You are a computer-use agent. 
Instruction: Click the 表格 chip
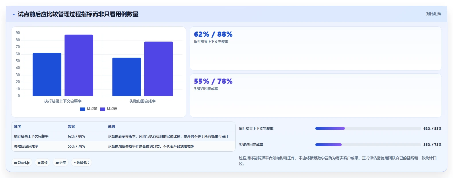42,163
